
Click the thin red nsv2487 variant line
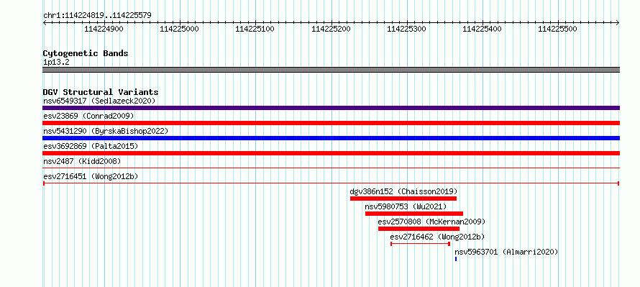[331, 168]
